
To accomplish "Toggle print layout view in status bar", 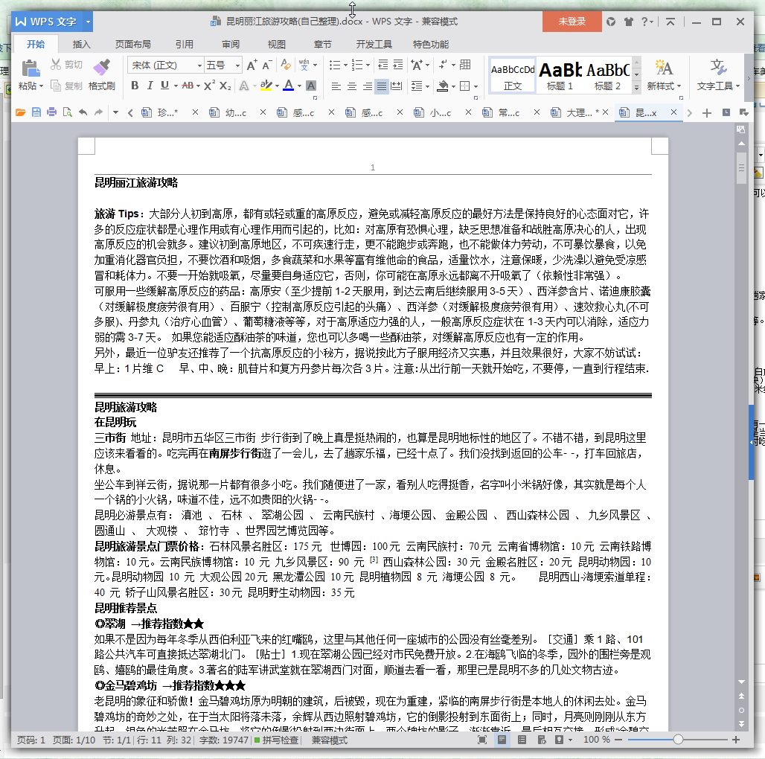I will 502,740.
